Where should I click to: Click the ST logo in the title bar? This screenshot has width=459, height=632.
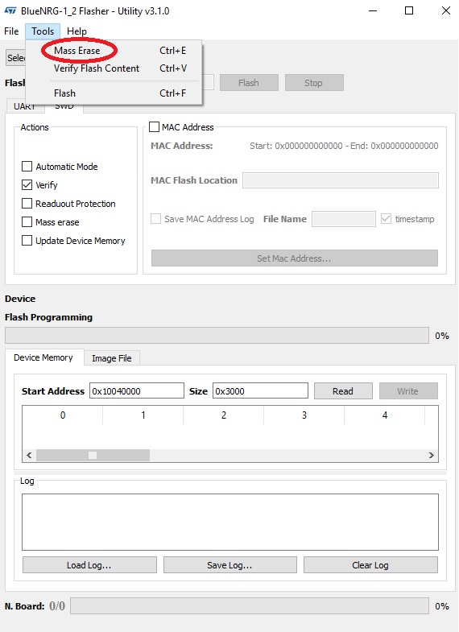tap(10, 11)
